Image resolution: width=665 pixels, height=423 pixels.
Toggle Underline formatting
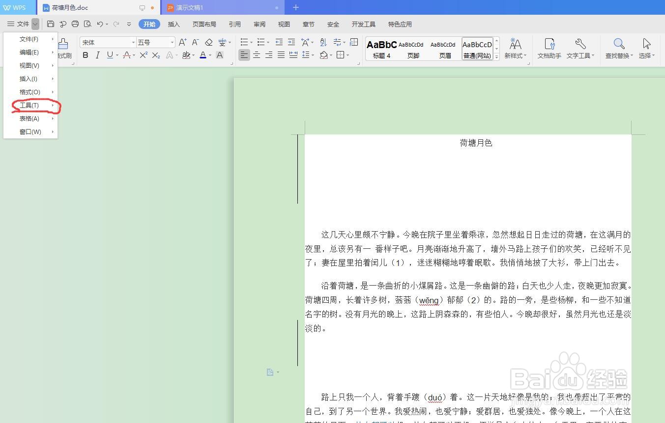[110, 55]
